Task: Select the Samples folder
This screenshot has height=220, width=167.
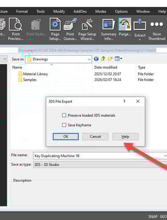Action: [28, 80]
